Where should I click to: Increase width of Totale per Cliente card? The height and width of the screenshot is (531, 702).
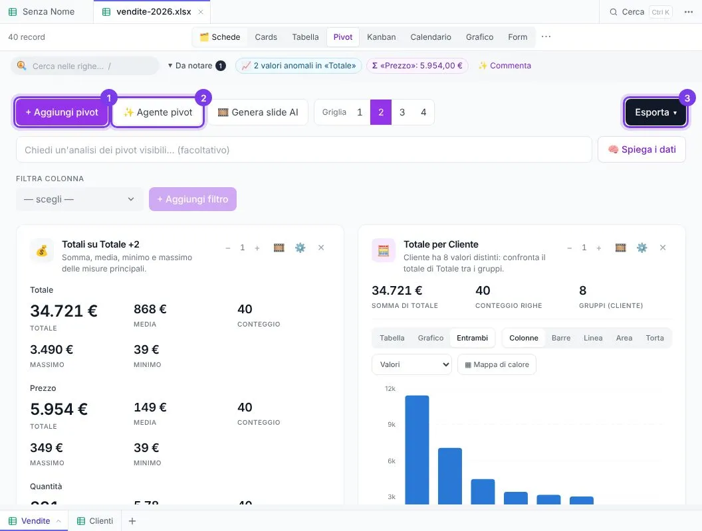[x=598, y=248]
